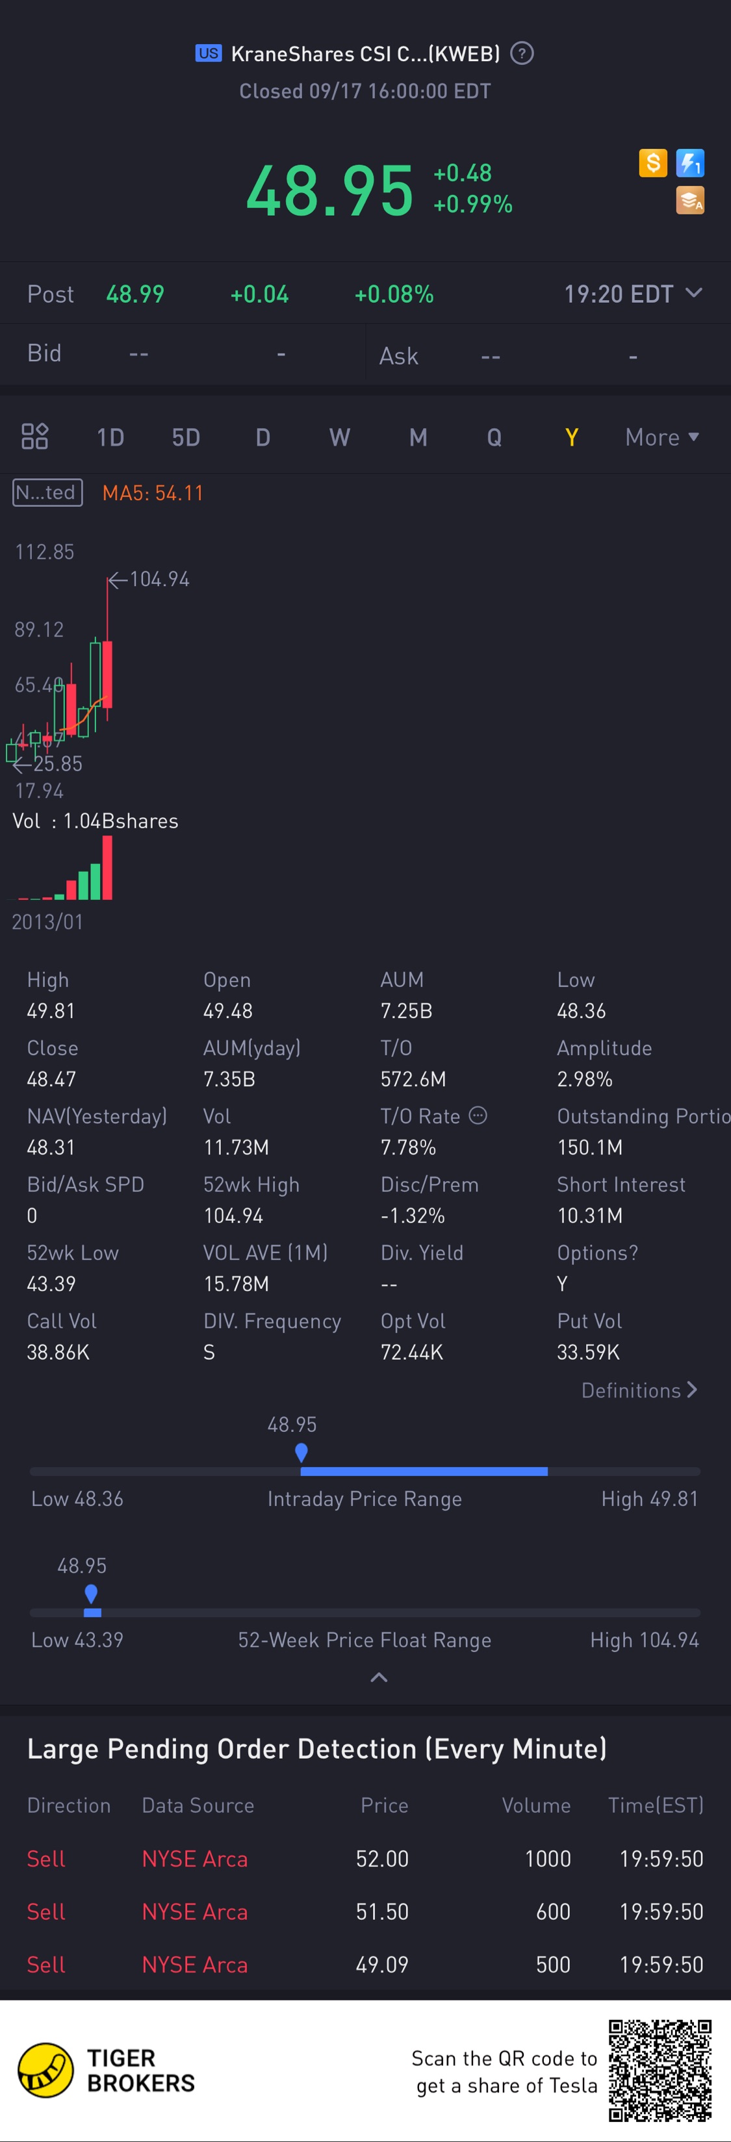Tap the Tesla share QR code
The height and width of the screenshot is (2142, 731).
(x=660, y=2070)
